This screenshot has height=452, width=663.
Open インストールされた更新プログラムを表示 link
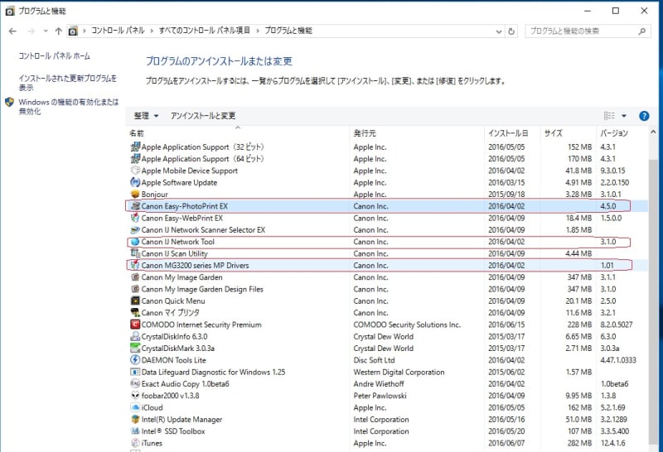pos(68,83)
